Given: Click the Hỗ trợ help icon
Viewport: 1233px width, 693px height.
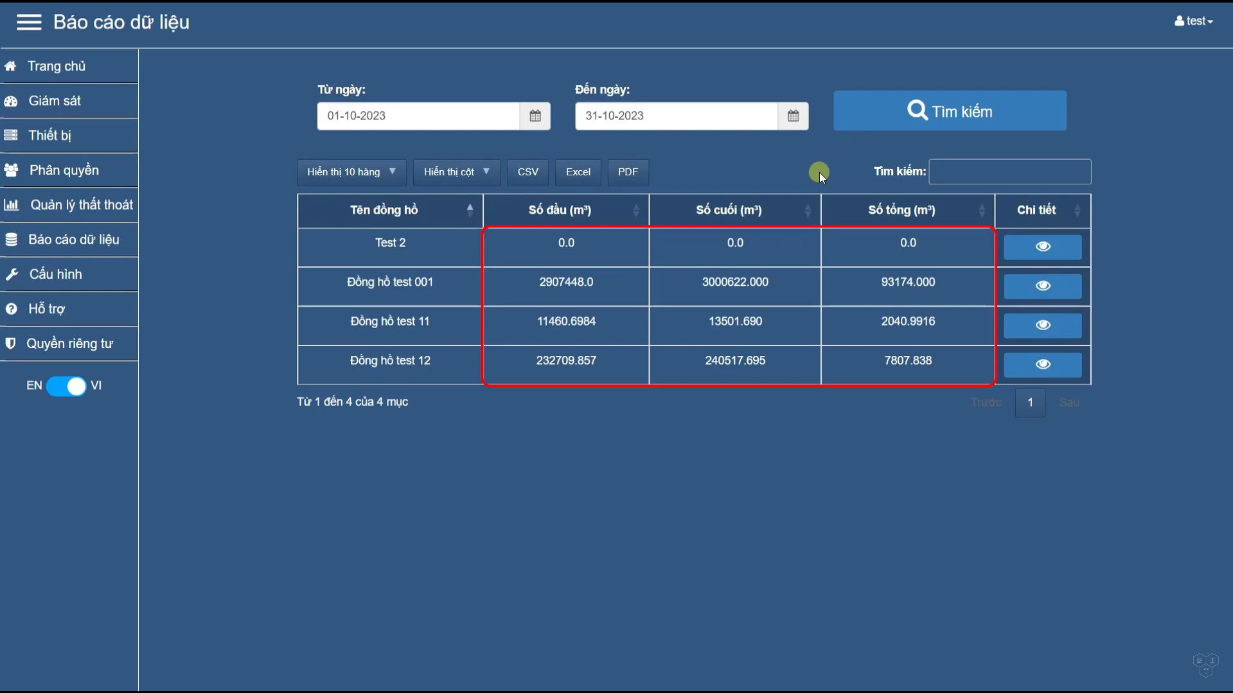Looking at the screenshot, I should (x=12, y=308).
